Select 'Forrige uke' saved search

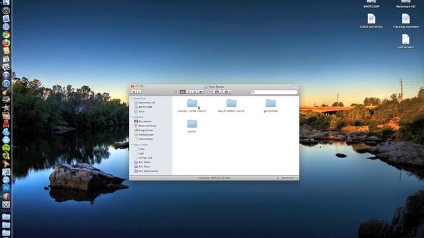(x=143, y=157)
